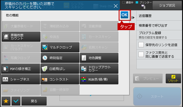Open 時刻指定 timer setting
This screenshot has height=107, width=183.
pyautogui.click(x=60, y=58)
